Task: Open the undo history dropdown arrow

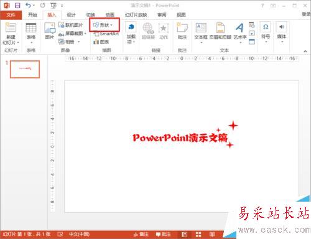Action: pos(34,6)
